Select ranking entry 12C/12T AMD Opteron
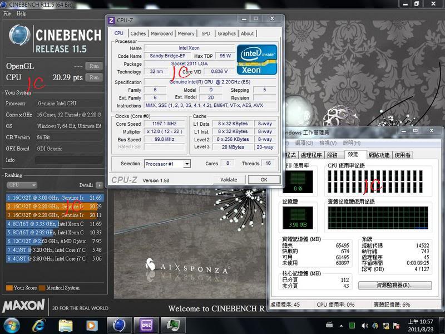Viewport: 445px width, 334px height. 55,242
